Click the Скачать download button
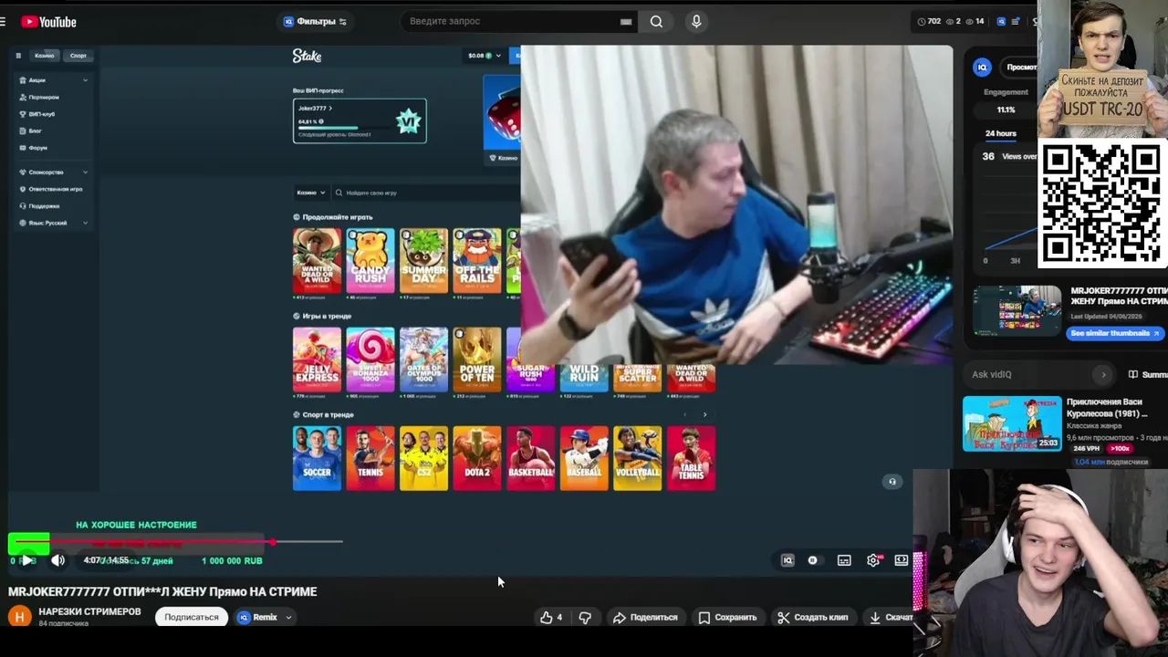This screenshot has height=657, width=1168. point(890,618)
